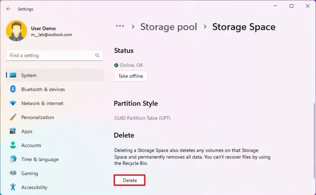Viewport: 316px width, 195px height.
Task: Click the Accessibility figure icon
Action: (13, 187)
